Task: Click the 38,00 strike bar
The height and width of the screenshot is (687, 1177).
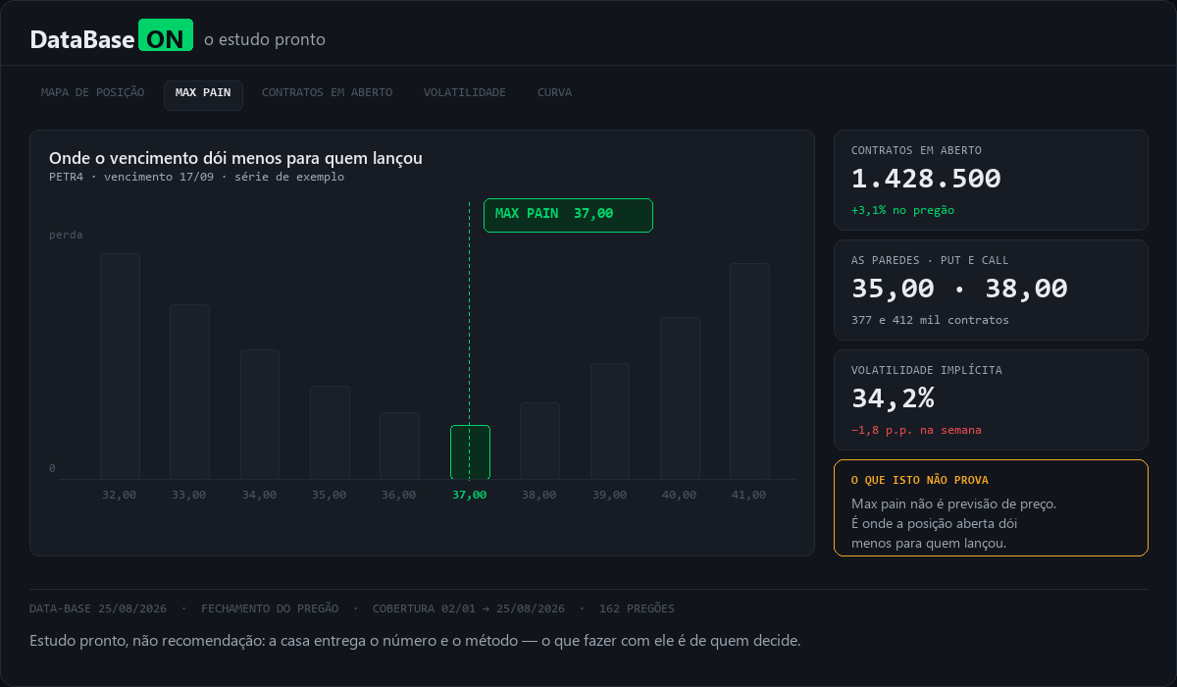Action: [x=539, y=441]
